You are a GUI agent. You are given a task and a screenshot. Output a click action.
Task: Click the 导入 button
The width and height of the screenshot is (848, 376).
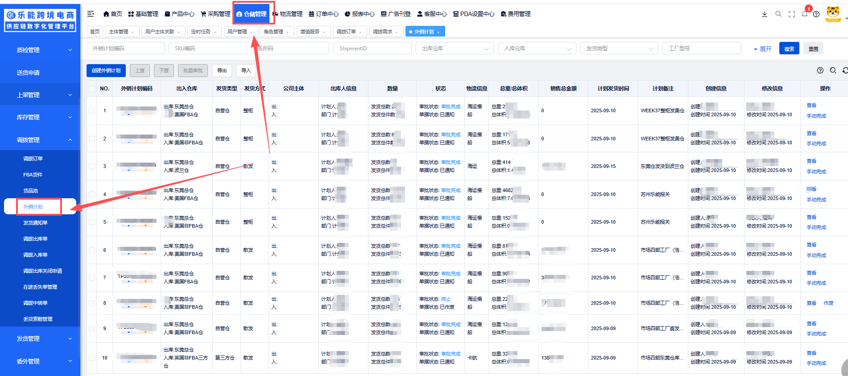point(246,70)
